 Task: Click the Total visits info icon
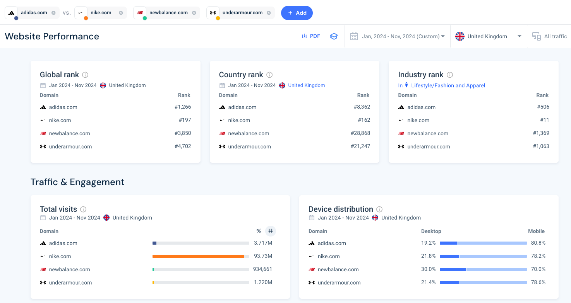(83, 209)
